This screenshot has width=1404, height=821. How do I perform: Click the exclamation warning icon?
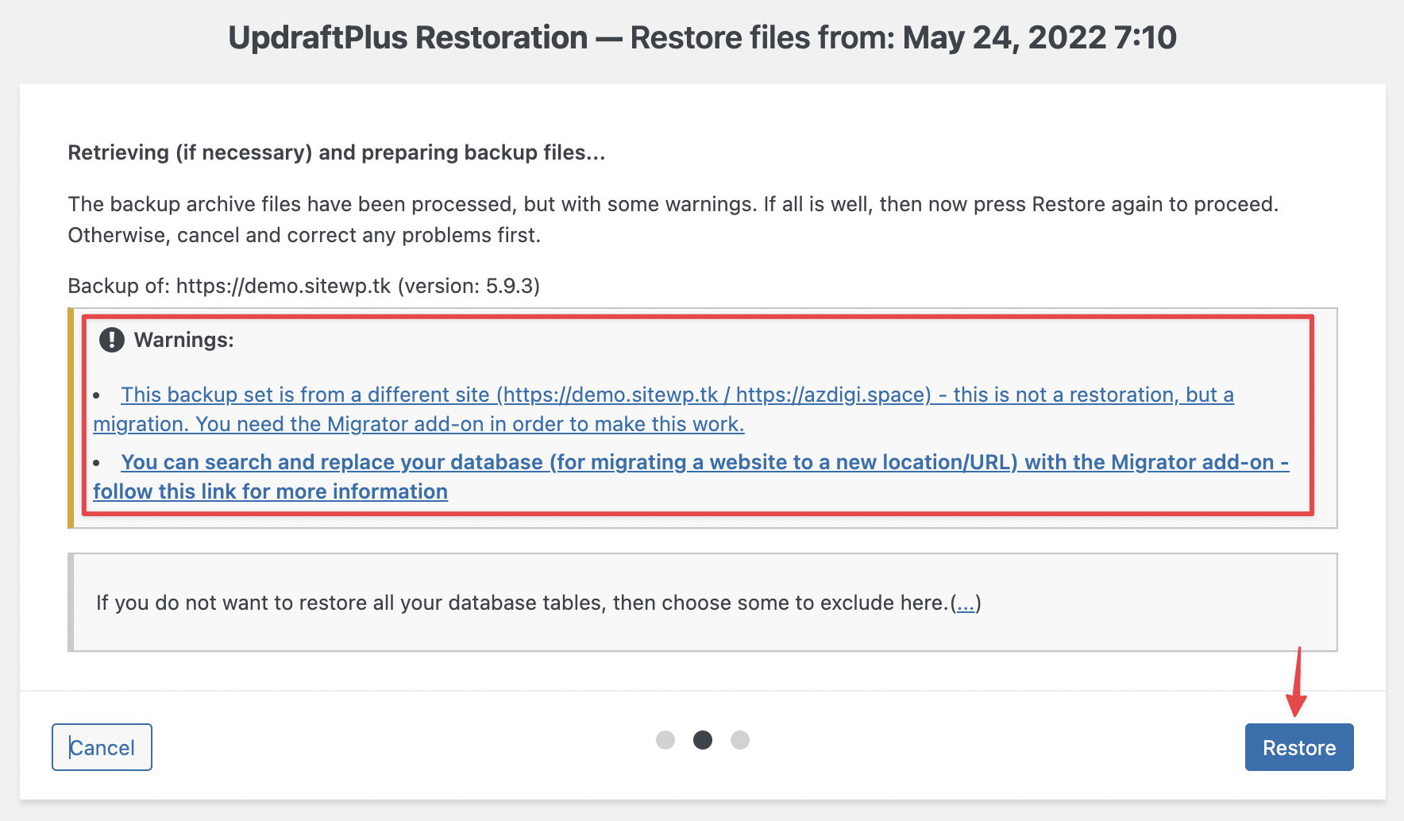tap(111, 340)
